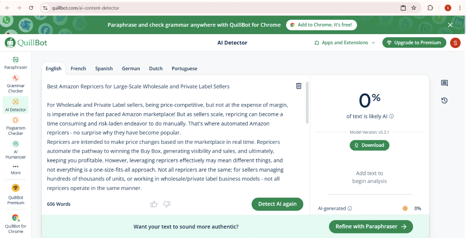This screenshot has width=466, height=238.
Task: Click the 'AI Detector' page title
Action: point(232,43)
